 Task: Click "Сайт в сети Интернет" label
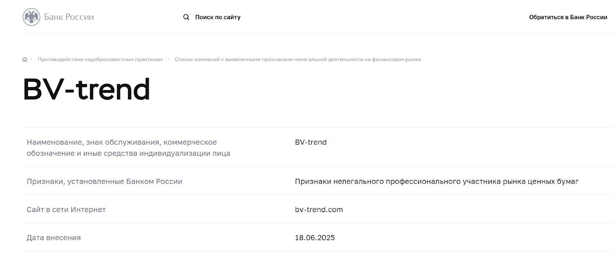click(x=66, y=209)
